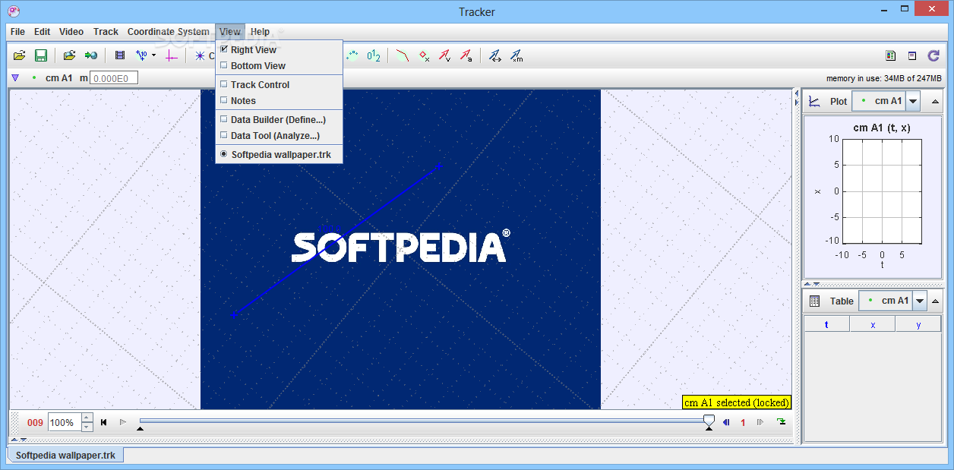
Task: Toggle the loop playback icon
Action: tap(781, 422)
